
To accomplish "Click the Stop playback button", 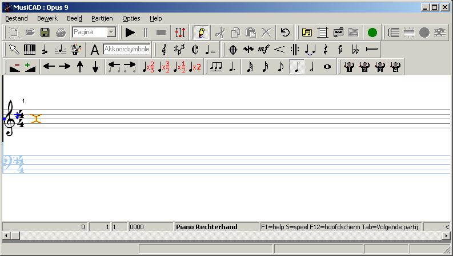I will point(161,32).
